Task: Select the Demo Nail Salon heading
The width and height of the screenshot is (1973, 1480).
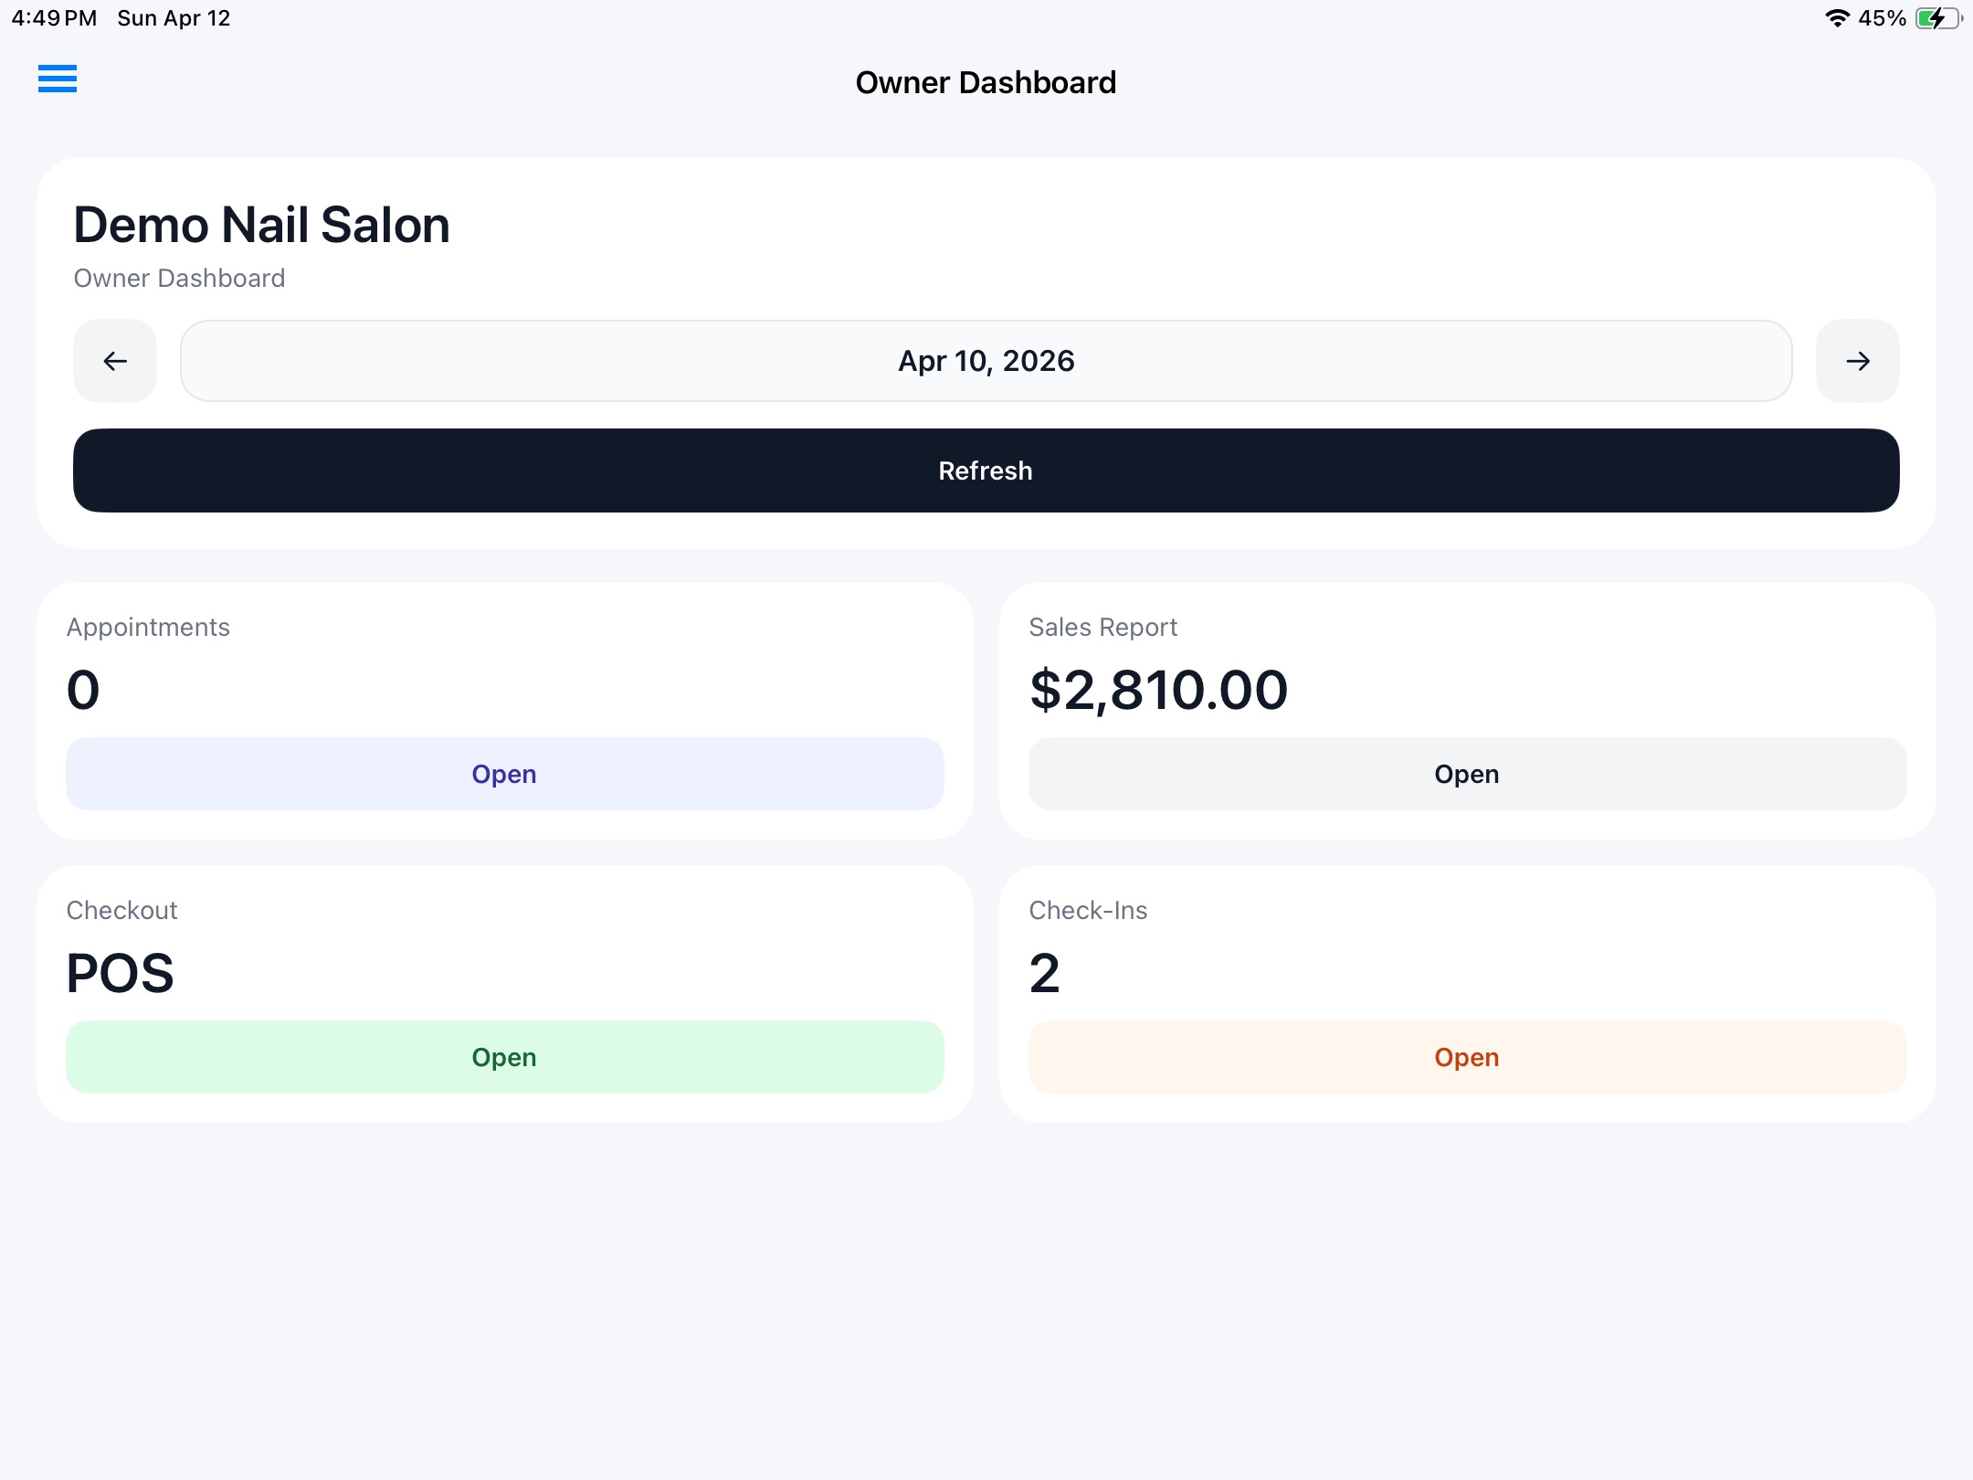Action: point(262,225)
